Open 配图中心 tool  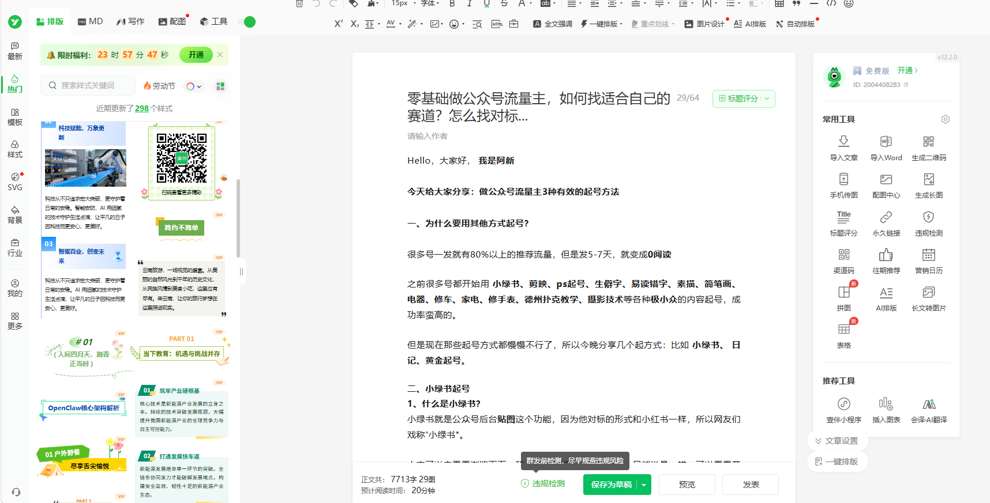click(886, 185)
